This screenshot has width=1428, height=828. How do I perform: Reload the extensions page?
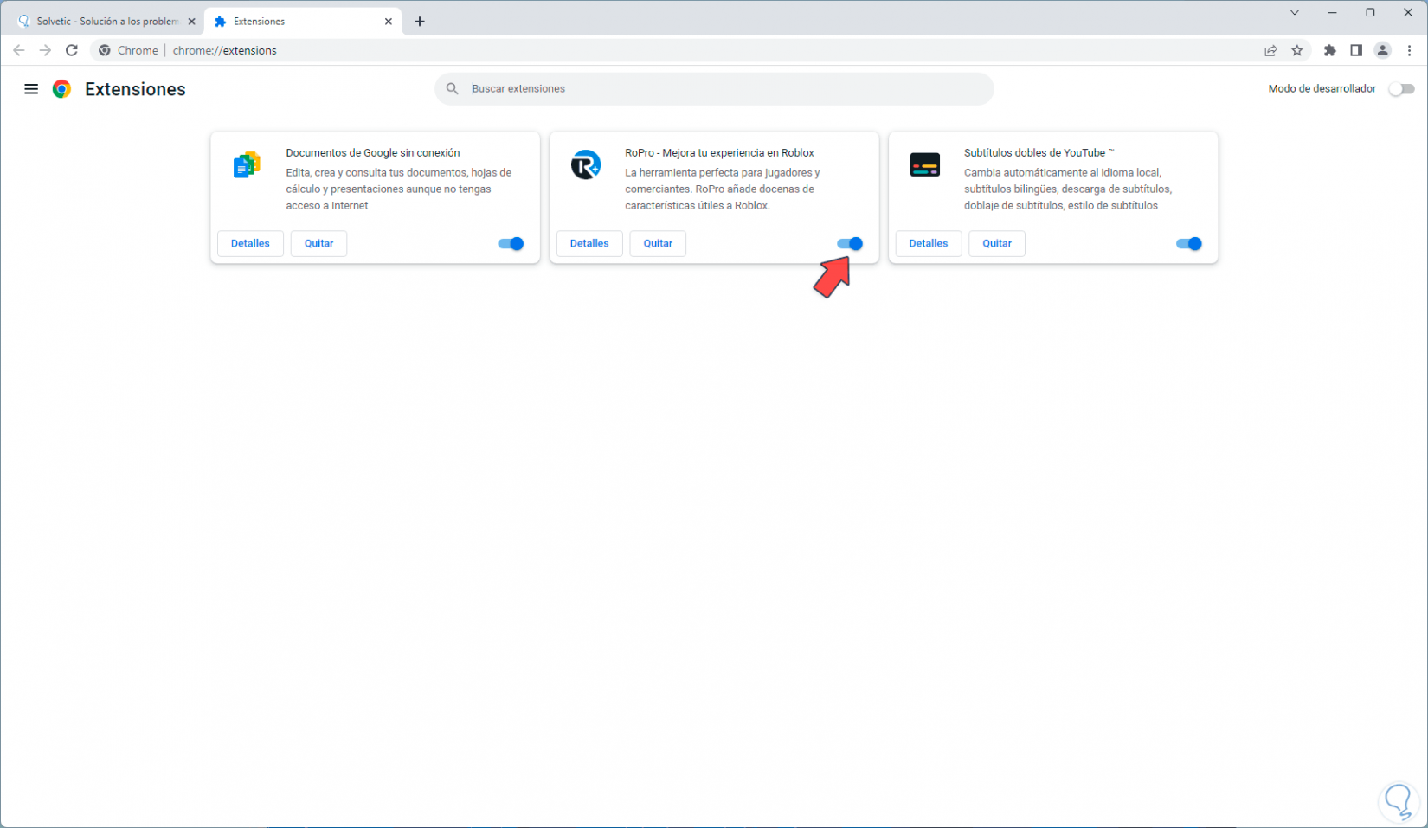[x=72, y=50]
